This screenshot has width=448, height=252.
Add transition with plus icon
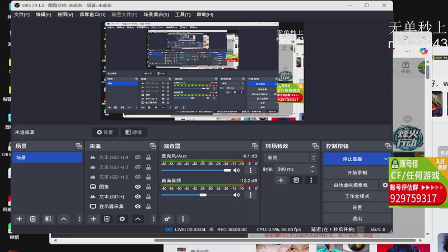pos(281,180)
